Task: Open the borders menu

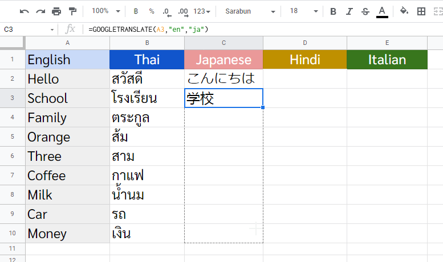Action: [421, 11]
